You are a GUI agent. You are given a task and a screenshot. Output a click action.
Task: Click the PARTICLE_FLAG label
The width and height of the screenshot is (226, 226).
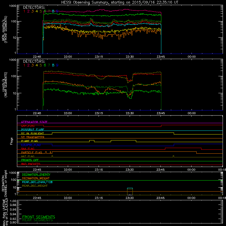coord(32,153)
